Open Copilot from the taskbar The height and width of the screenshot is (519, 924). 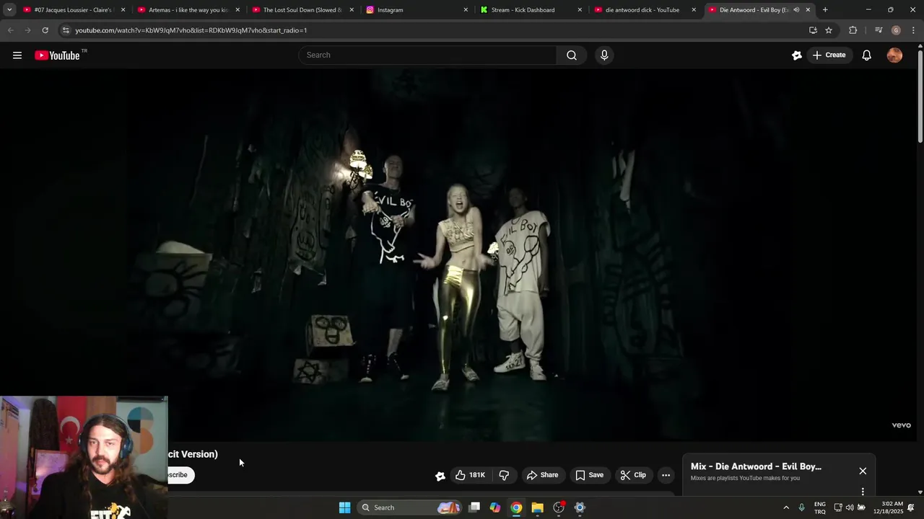[x=495, y=507]
